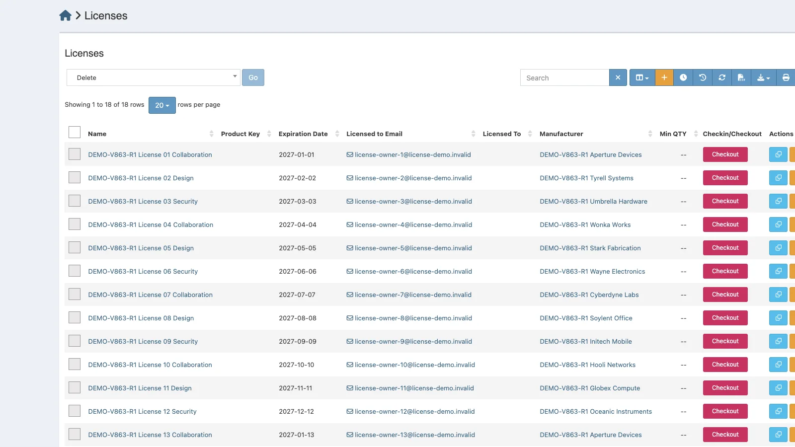Checkout License 01 Collaboration
Screen dimensions: 795x447
tap(725, 154)
